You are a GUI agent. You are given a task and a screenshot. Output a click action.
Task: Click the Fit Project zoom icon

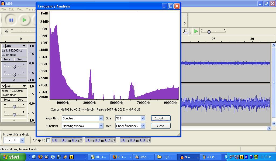(185, 31)
